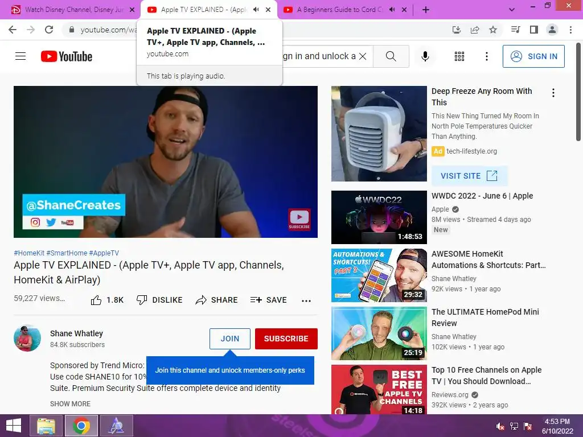Screen dimensions: 583x437
Task: Click the #HomeKit hashtag
Action: pyautogui.click(x=29, y=253)
